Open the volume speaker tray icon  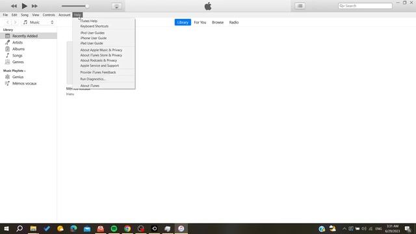pyautogui.click(x=364, y=228)
